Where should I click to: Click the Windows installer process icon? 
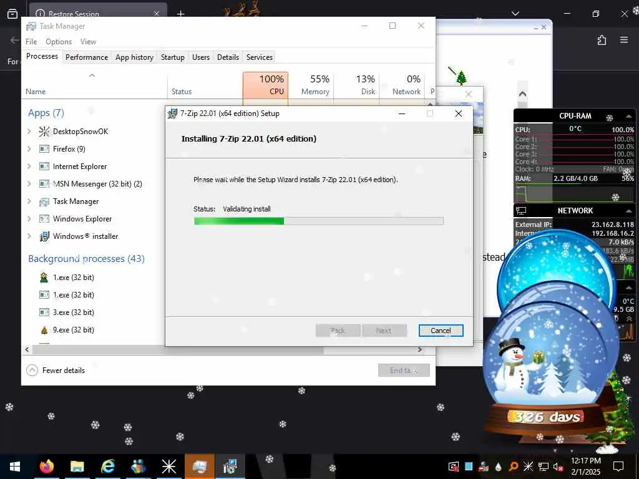(44, 236)
